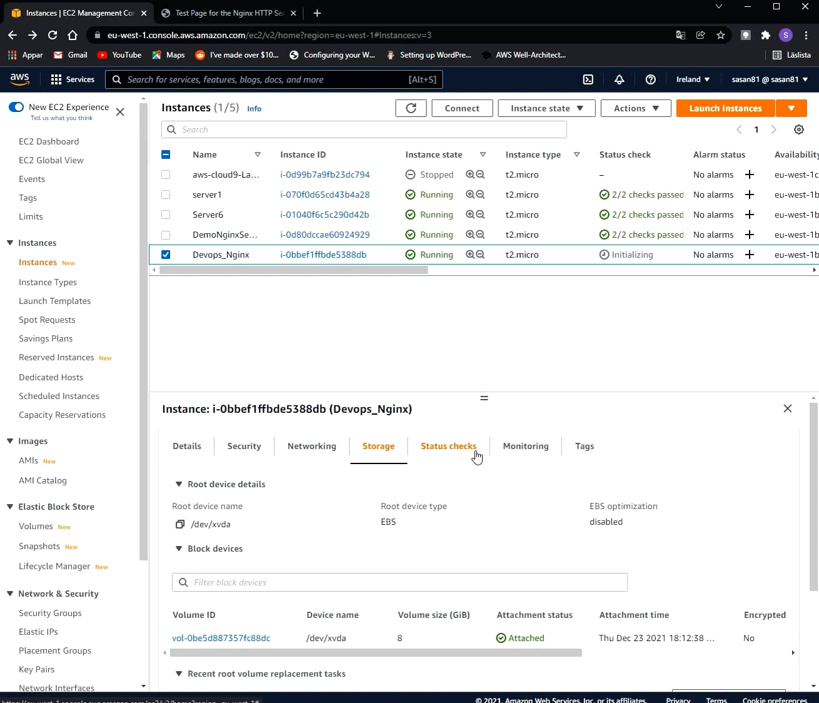Click the AWS logo home icon
This screenshot has height=703, width=819.
[19, 79]
